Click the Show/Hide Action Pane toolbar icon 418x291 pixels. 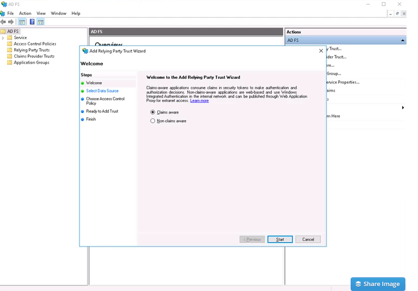pyautogui.click(x=41, y=22)
